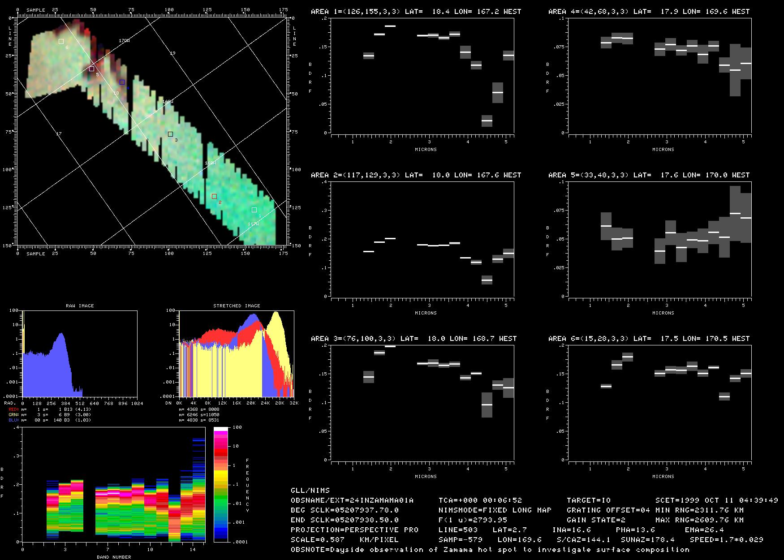Click the Area 6 white marker box on map

pos(61,41)
